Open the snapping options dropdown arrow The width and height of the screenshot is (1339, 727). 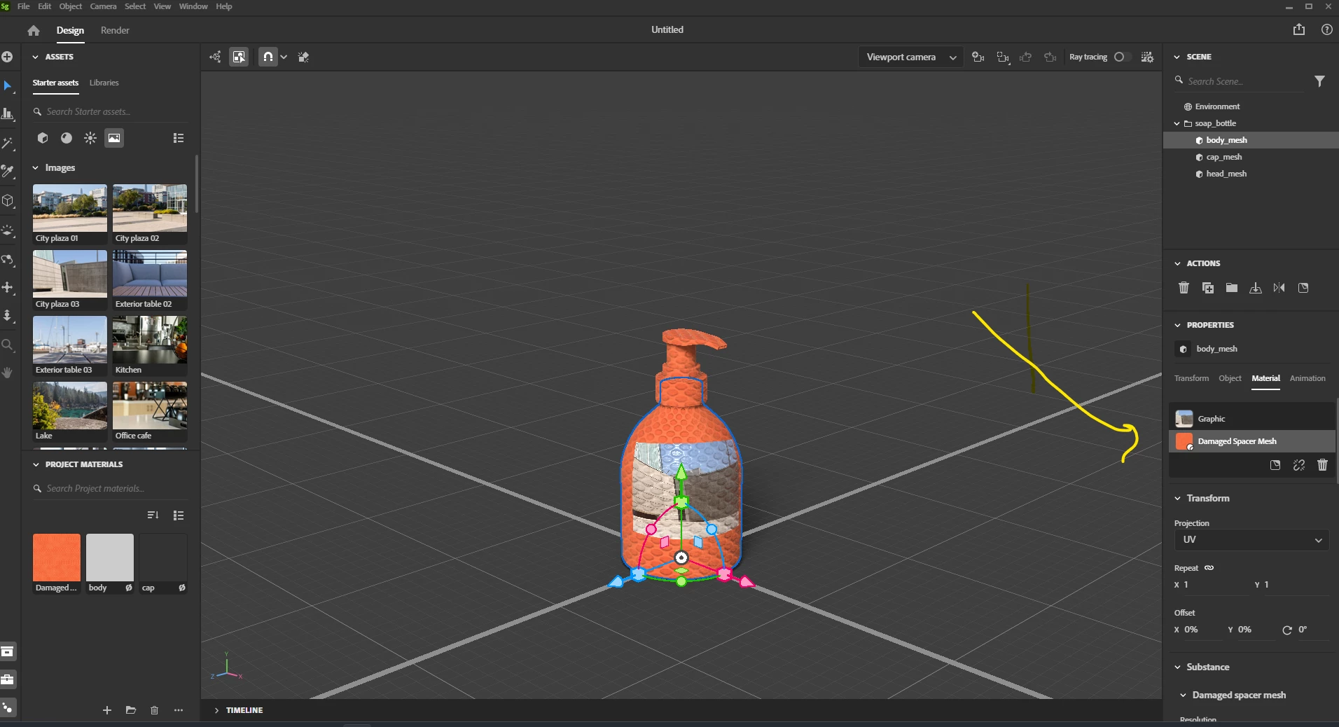(284, 57)
